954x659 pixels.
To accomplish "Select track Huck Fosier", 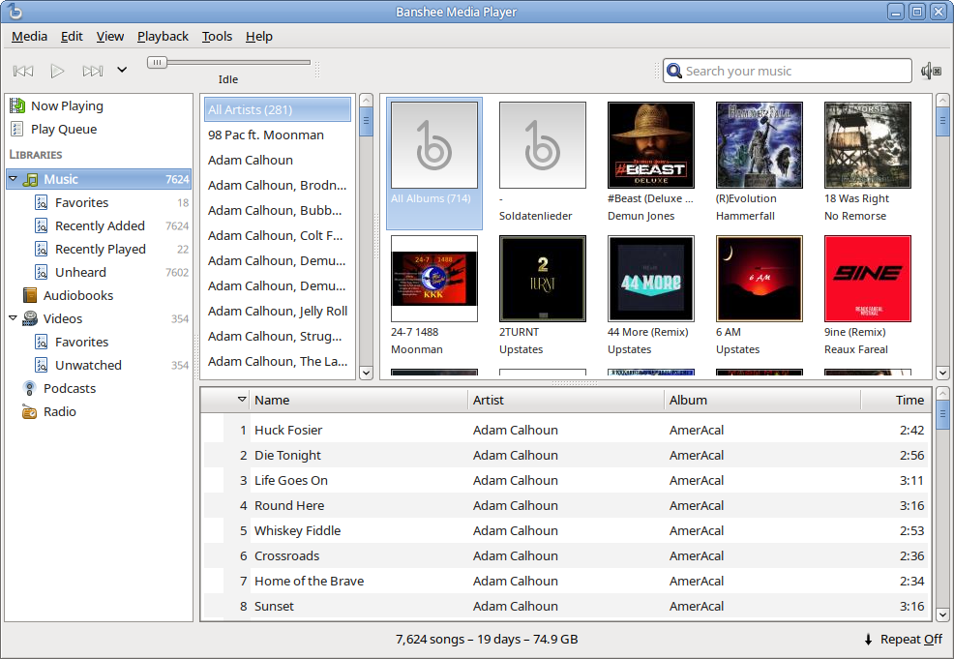I will [x=566, y=431].
